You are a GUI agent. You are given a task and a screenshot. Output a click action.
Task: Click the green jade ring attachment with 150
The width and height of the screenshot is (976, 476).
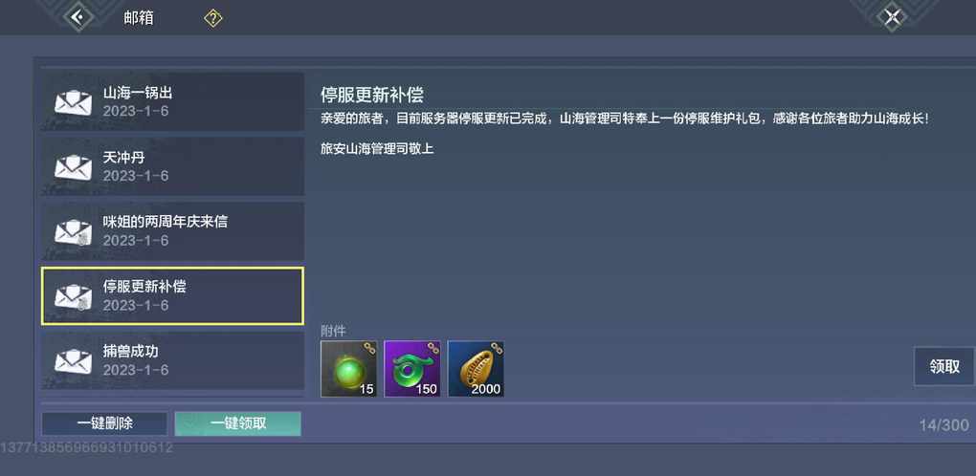click(x=412, y=369)
